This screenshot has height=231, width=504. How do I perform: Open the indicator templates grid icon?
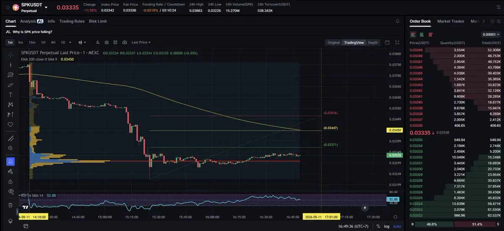115,42
